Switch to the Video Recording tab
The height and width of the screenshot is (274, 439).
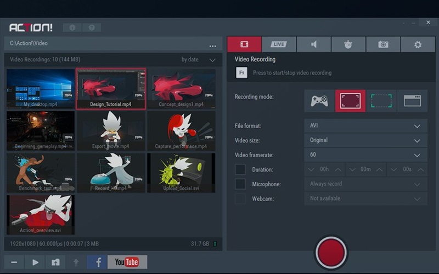244,44
